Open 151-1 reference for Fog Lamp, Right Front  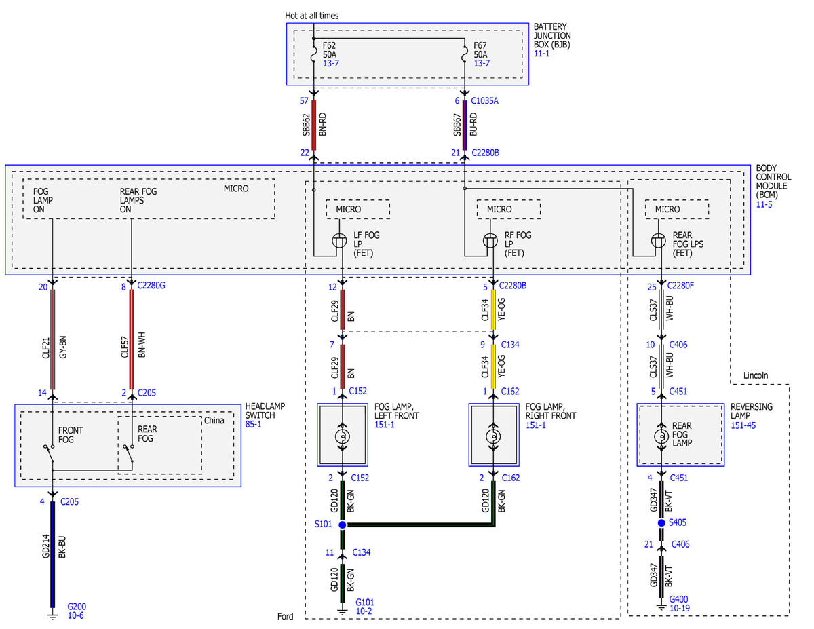coord(537,425)
